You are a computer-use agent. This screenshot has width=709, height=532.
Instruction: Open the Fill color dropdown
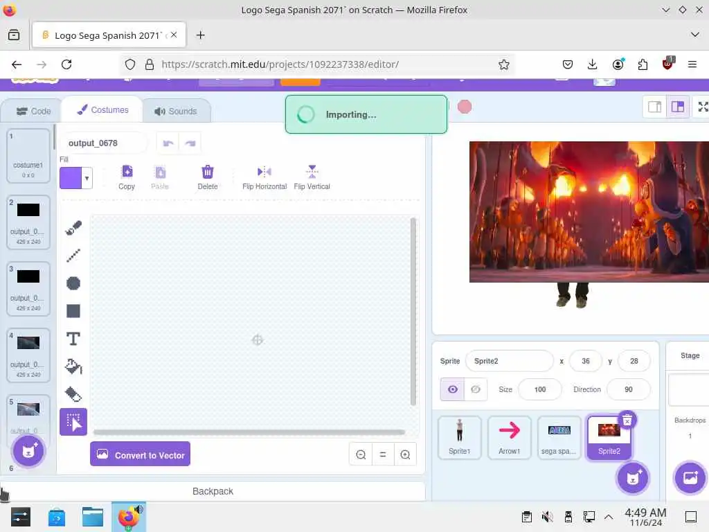87,178
